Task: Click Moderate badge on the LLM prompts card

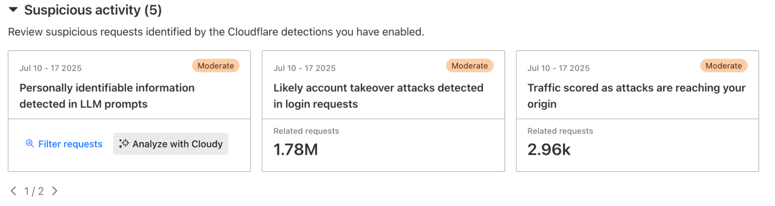Action: click(x=216, y=66)
